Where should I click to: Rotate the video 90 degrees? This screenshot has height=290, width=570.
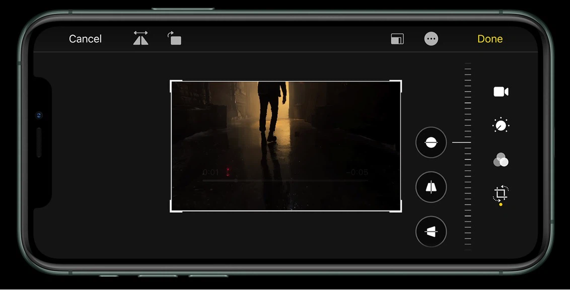click(175, 38)
